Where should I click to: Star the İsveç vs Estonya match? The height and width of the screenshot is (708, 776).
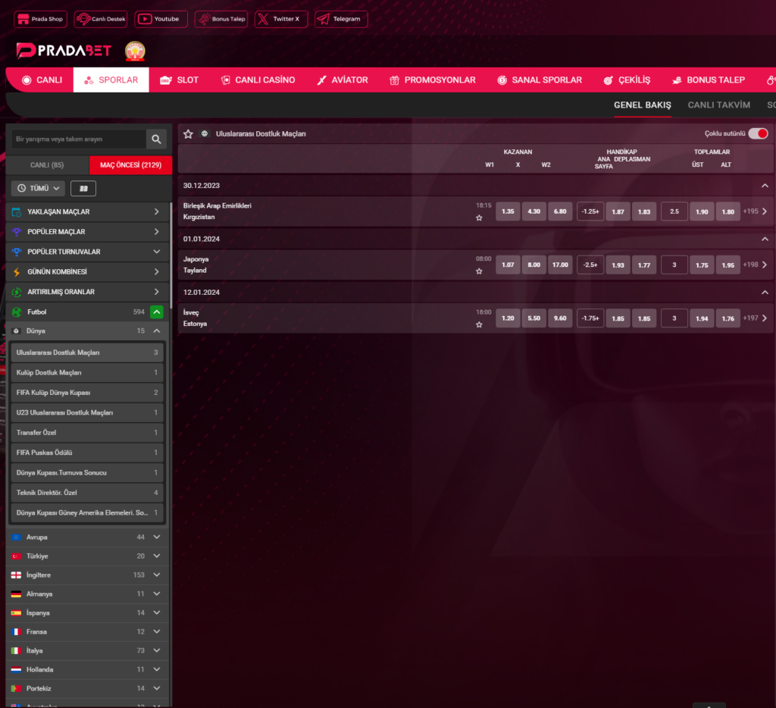pyautogui.click(x=479, y=324)
